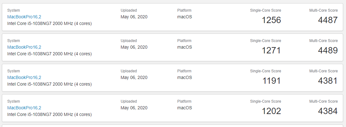Image resolution: width=346 pixels, height=127 pixels.
Task: Click processor text in the 4381 multi-core result
Action: [49, 84]
